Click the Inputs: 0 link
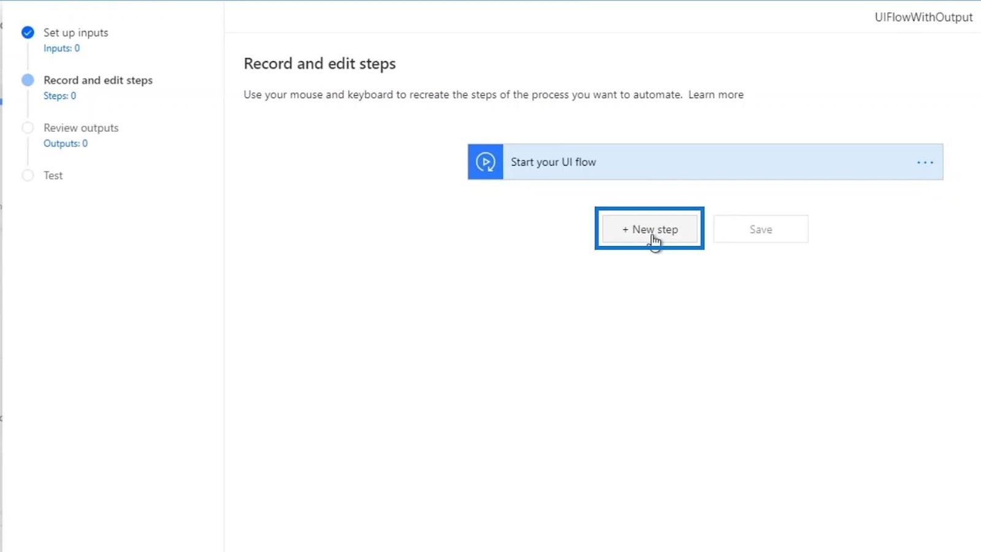 61,48
